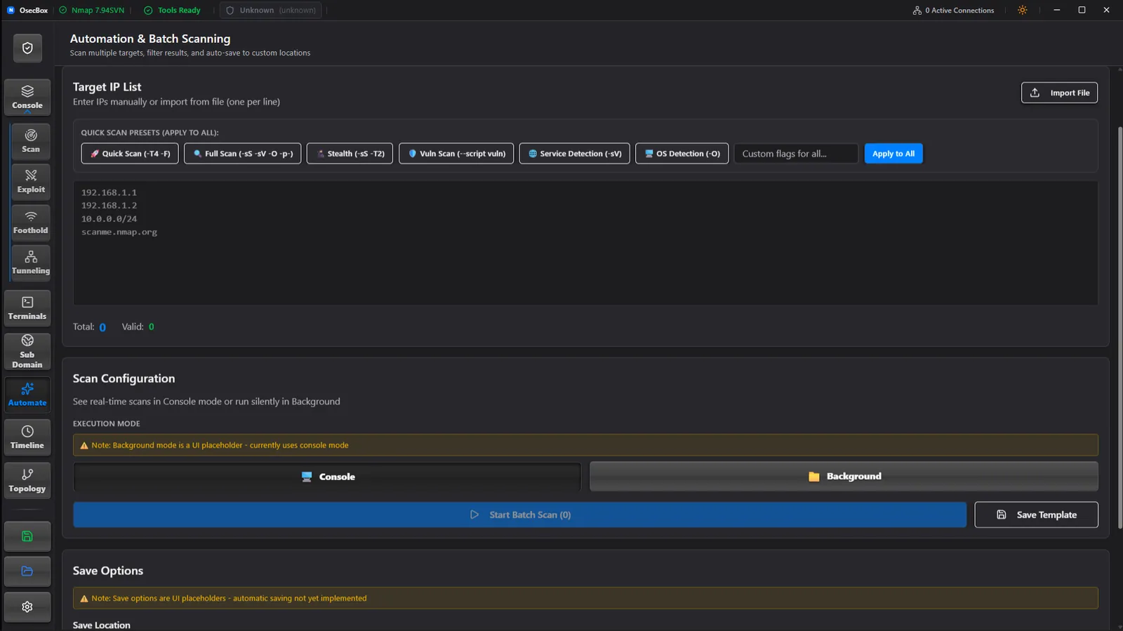Focus the Custom flags for all input
The width and height of the screenshot is (1123, 631).
(x=797, y=154)
